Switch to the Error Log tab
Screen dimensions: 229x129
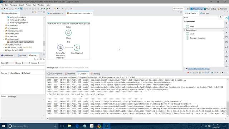pos(95,73)
